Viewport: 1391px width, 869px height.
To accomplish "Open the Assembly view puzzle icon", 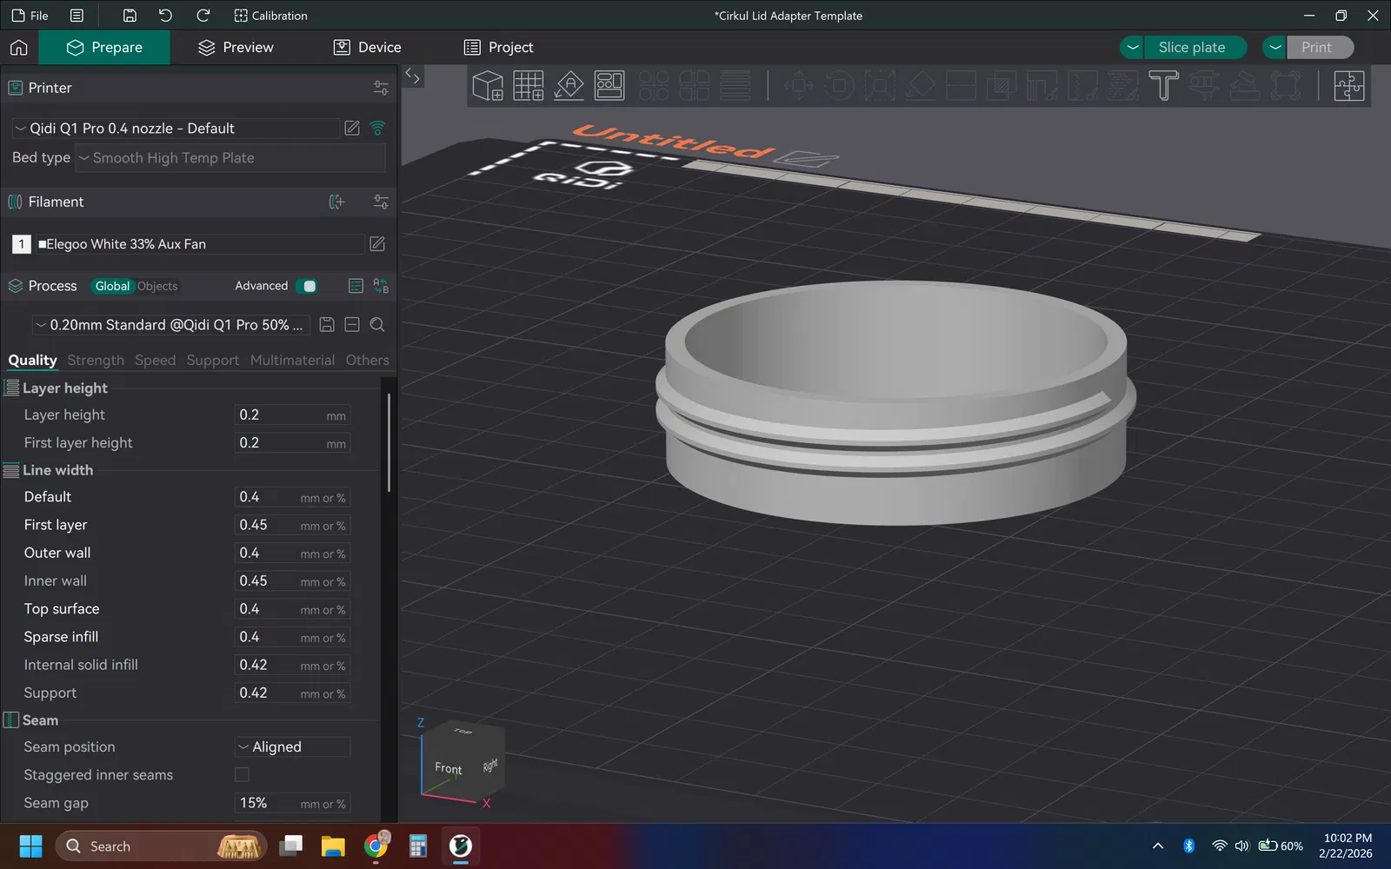I will tap(1348, 86).
